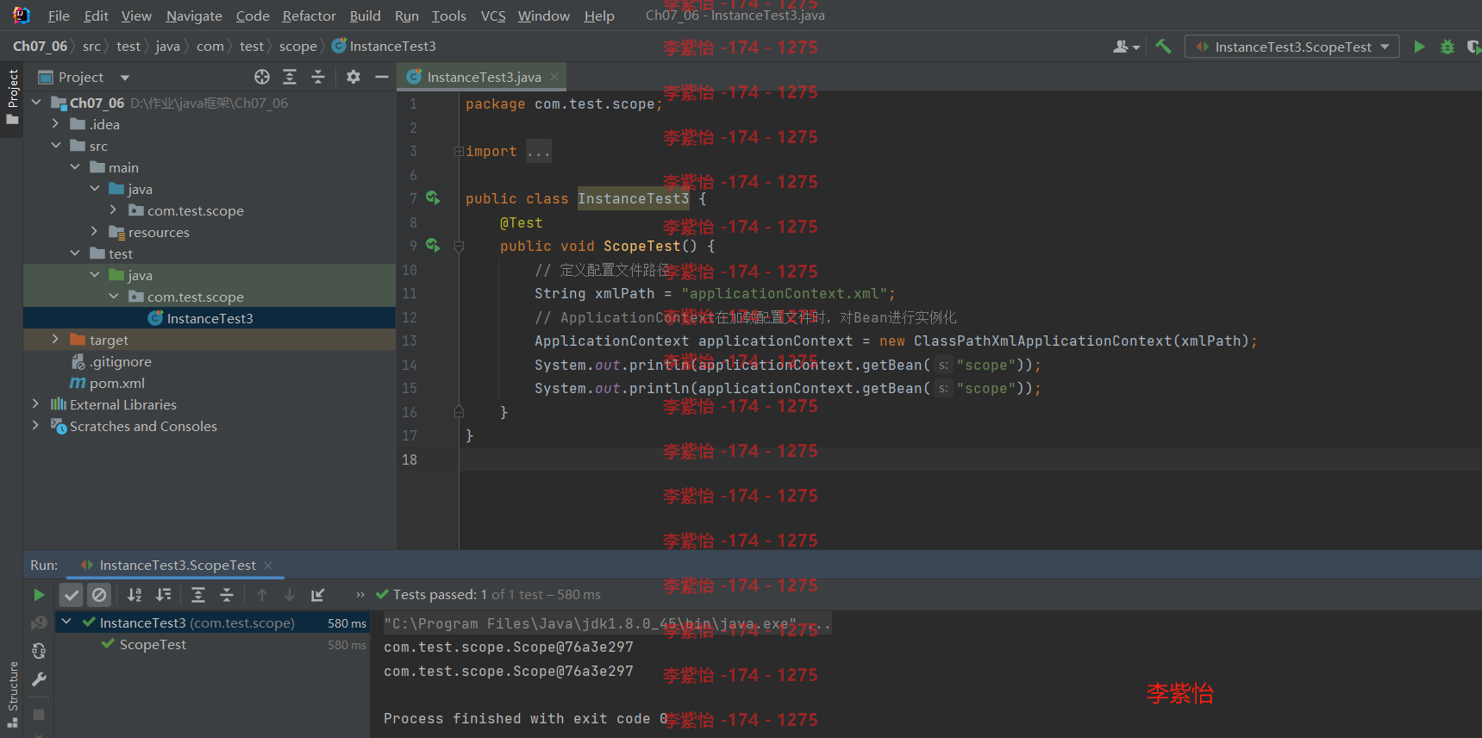Go to next failed test arrow
This screenshot has width=1482, height=738.
point(290,594)
